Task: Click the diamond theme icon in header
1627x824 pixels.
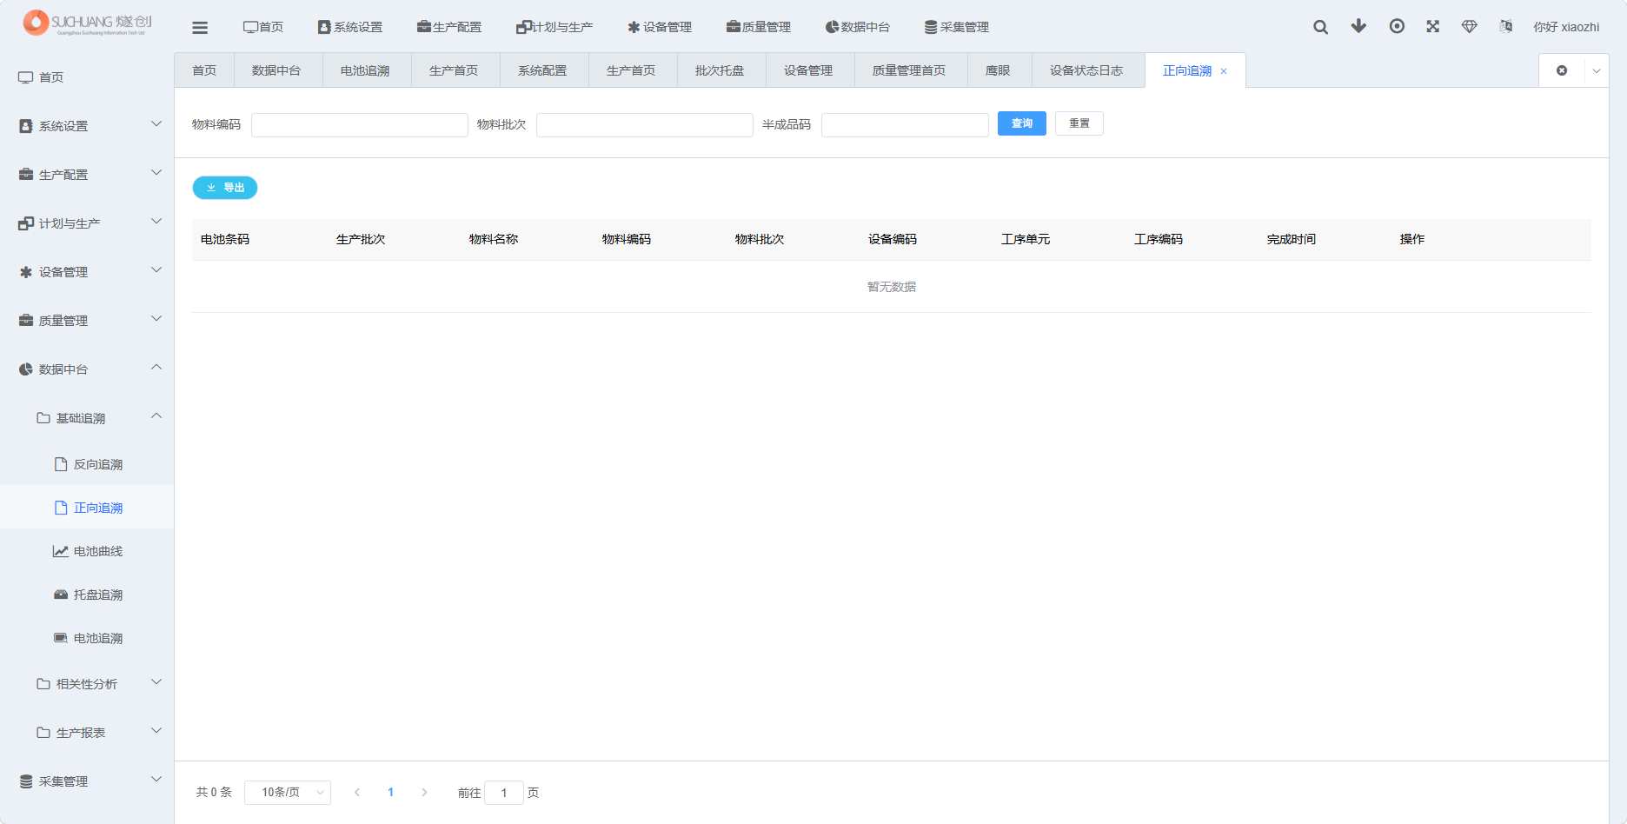Action: coord(1470,26)
